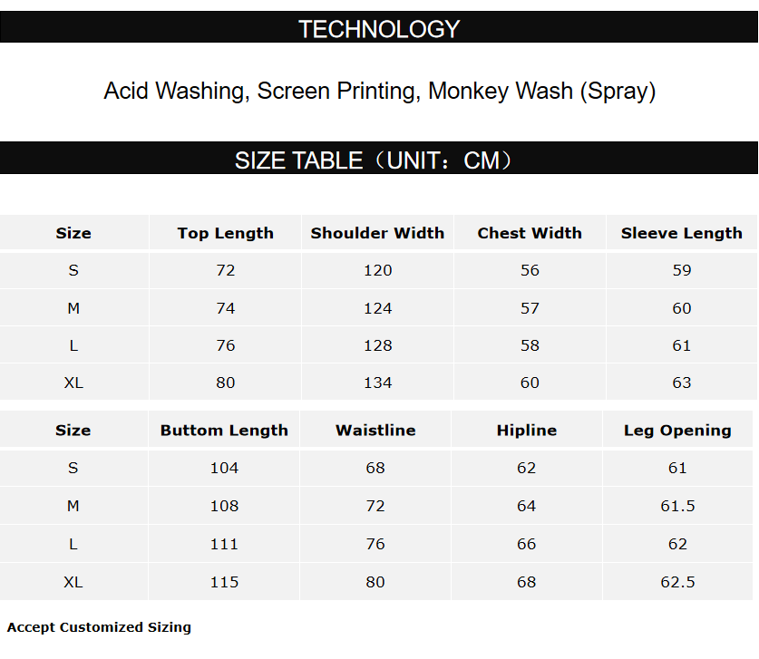
Task: Click the Sleeve Length column header
Action: coord(681,233)
